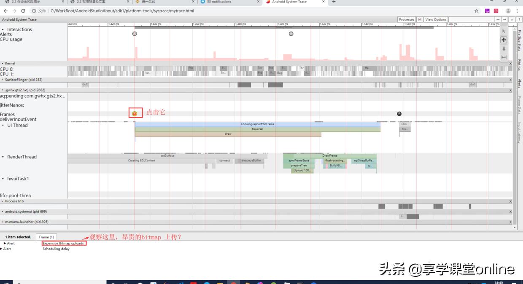Switch to the 33 notifications browser tab
The width and height of the screenshot is (523, 284).
tap(230, 2)
